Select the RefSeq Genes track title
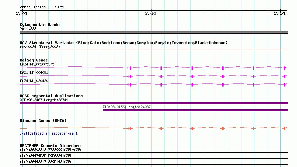Viewport: 297px width, 167px height. [34, 60]
